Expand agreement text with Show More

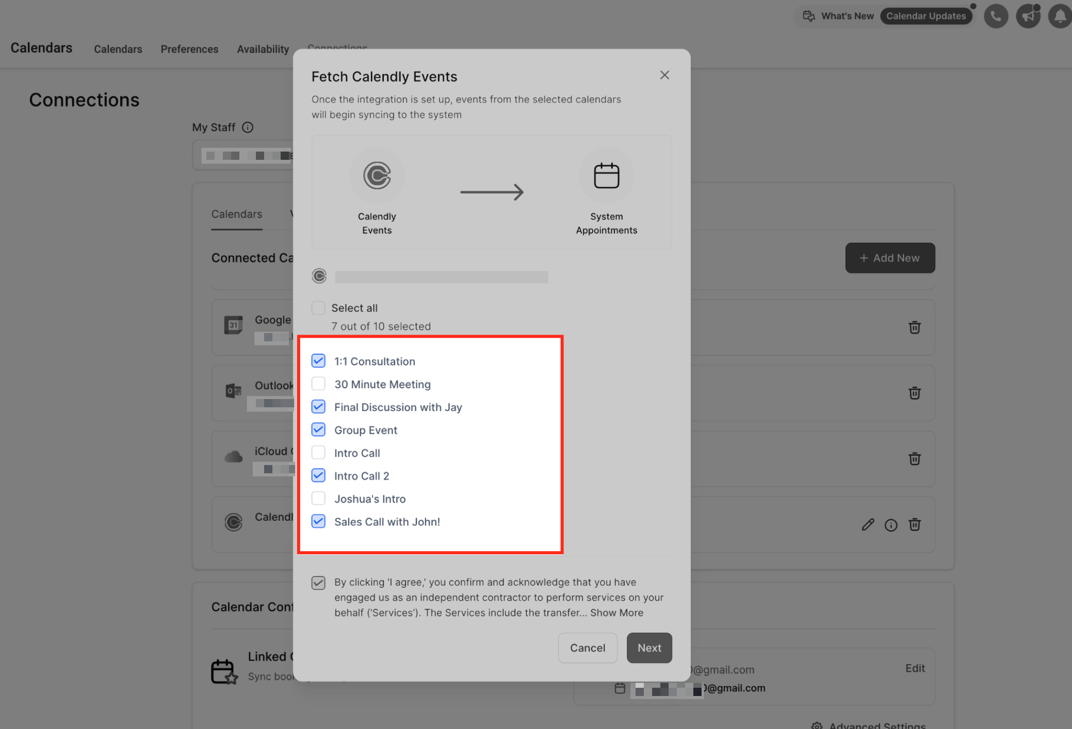616,612
